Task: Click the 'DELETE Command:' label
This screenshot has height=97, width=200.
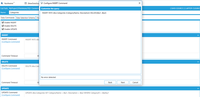Action: pyautogui.click(x=9, y=66)
